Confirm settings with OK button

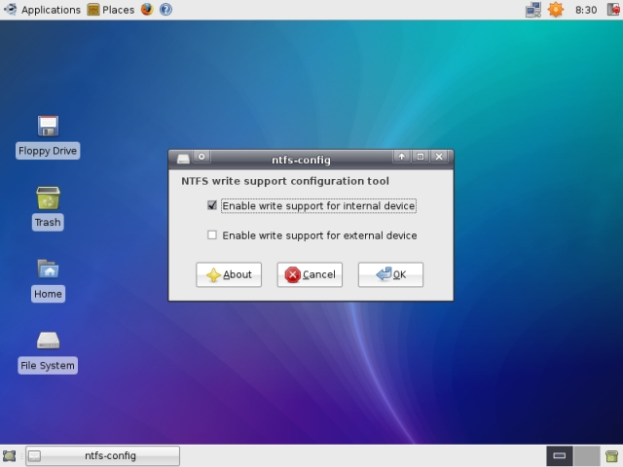pyautogui.click(x=390, y=274)
